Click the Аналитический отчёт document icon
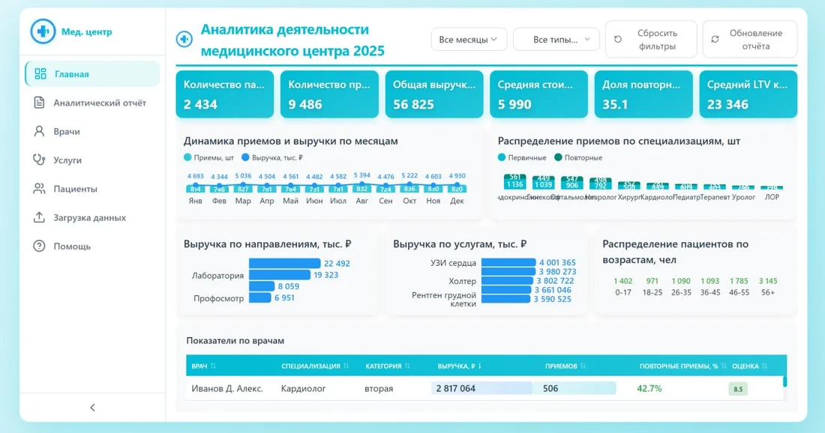Image resolution: width=825 pixels, height=433 pixels. coord(39,103)
